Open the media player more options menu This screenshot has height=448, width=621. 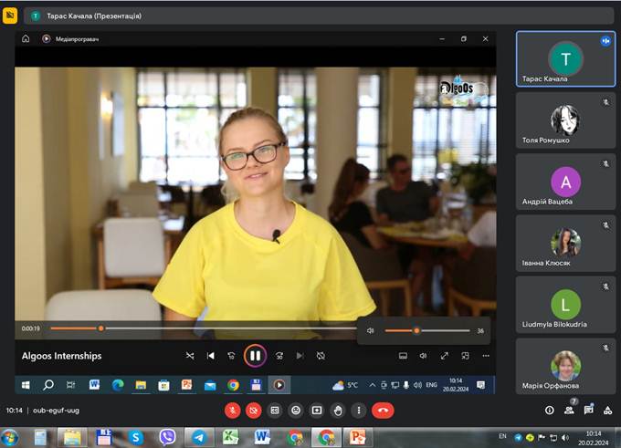[x=486, y=356]
